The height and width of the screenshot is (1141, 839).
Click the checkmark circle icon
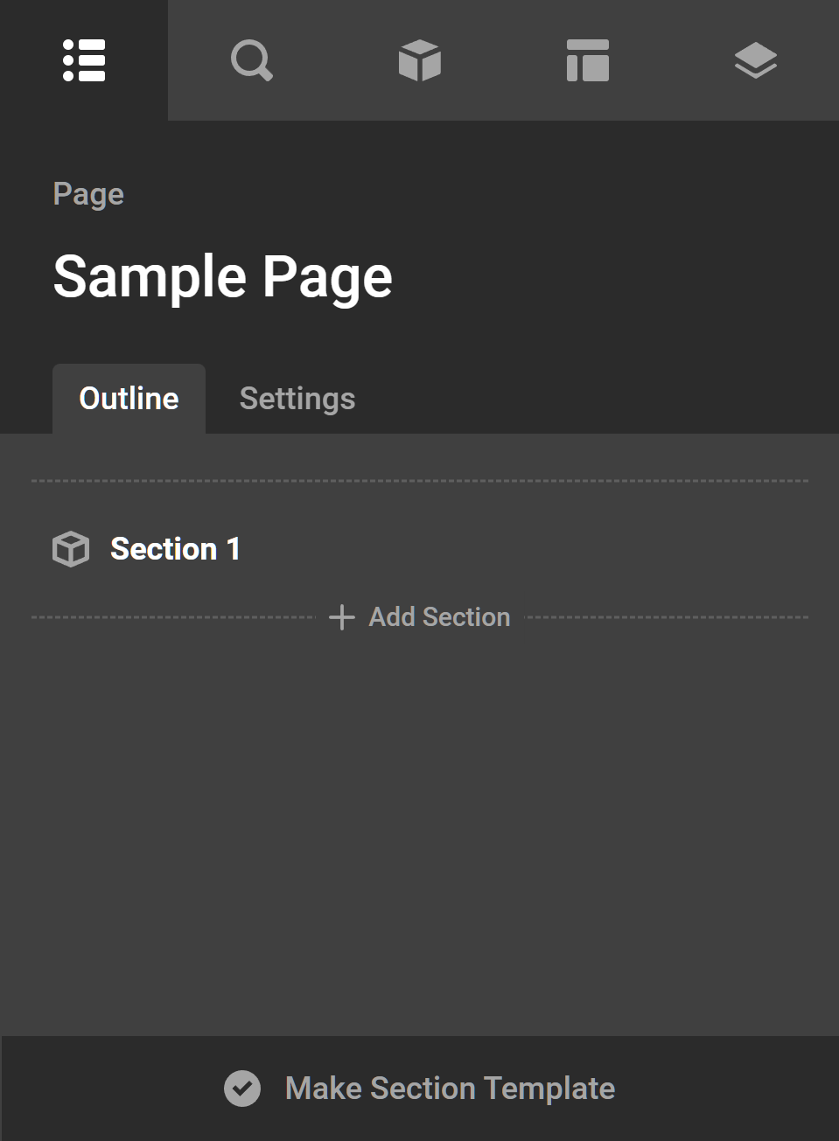coord(242,1089)
